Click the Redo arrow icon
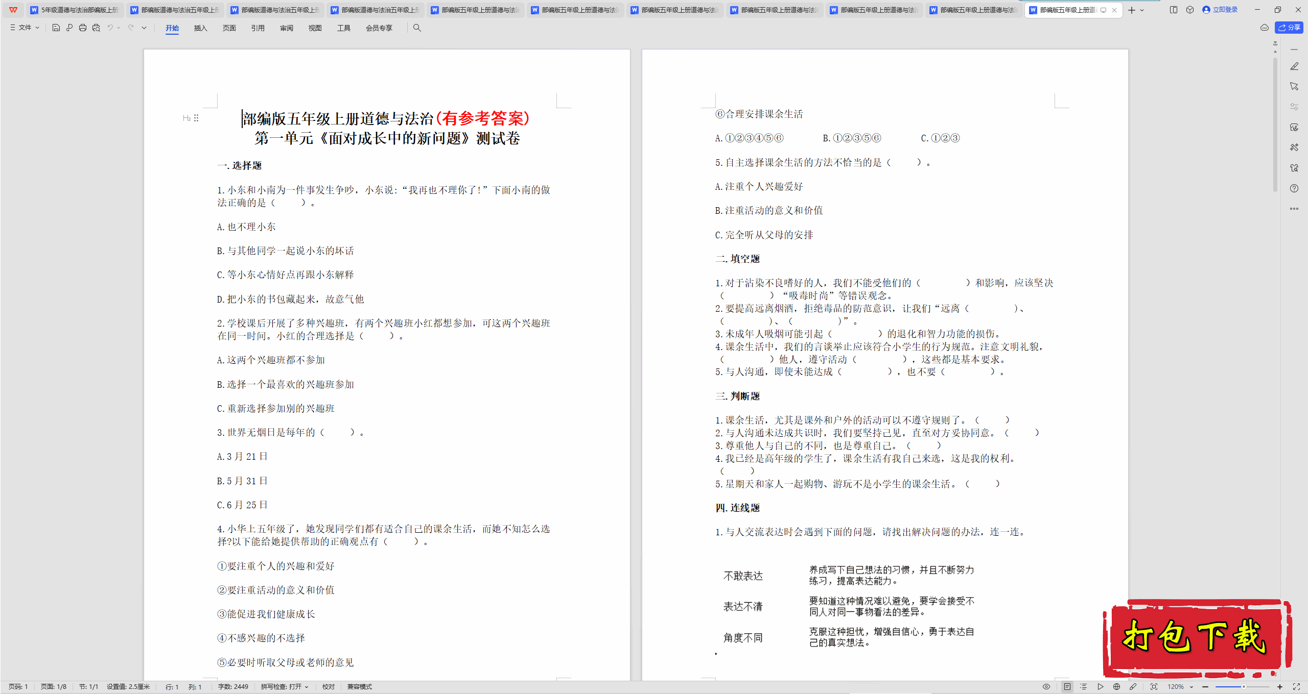1308x694 pixels. (131, 28)
